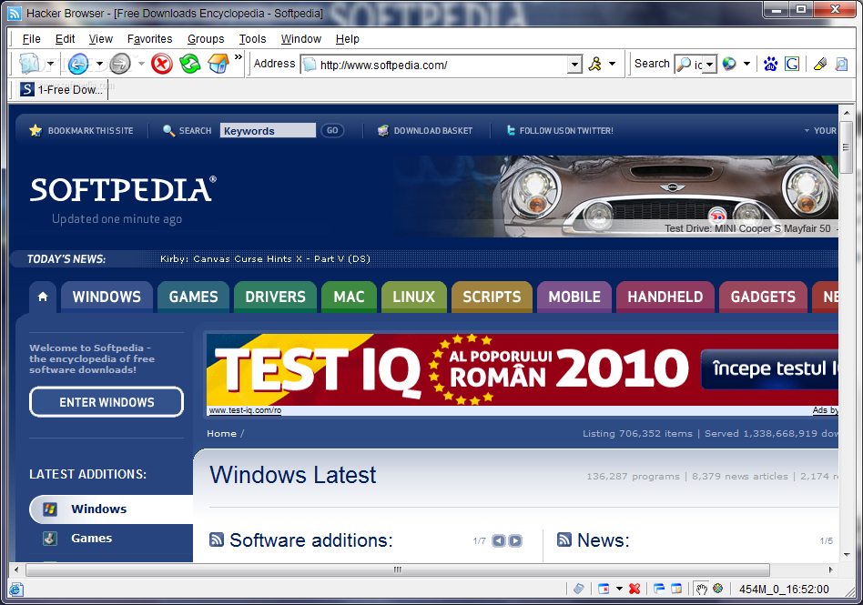
Task: Open the search box dropdown arrow
Action: pos(710,65)
